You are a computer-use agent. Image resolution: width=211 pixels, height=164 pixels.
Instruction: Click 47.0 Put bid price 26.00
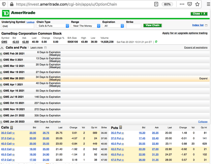coord(142,160)
